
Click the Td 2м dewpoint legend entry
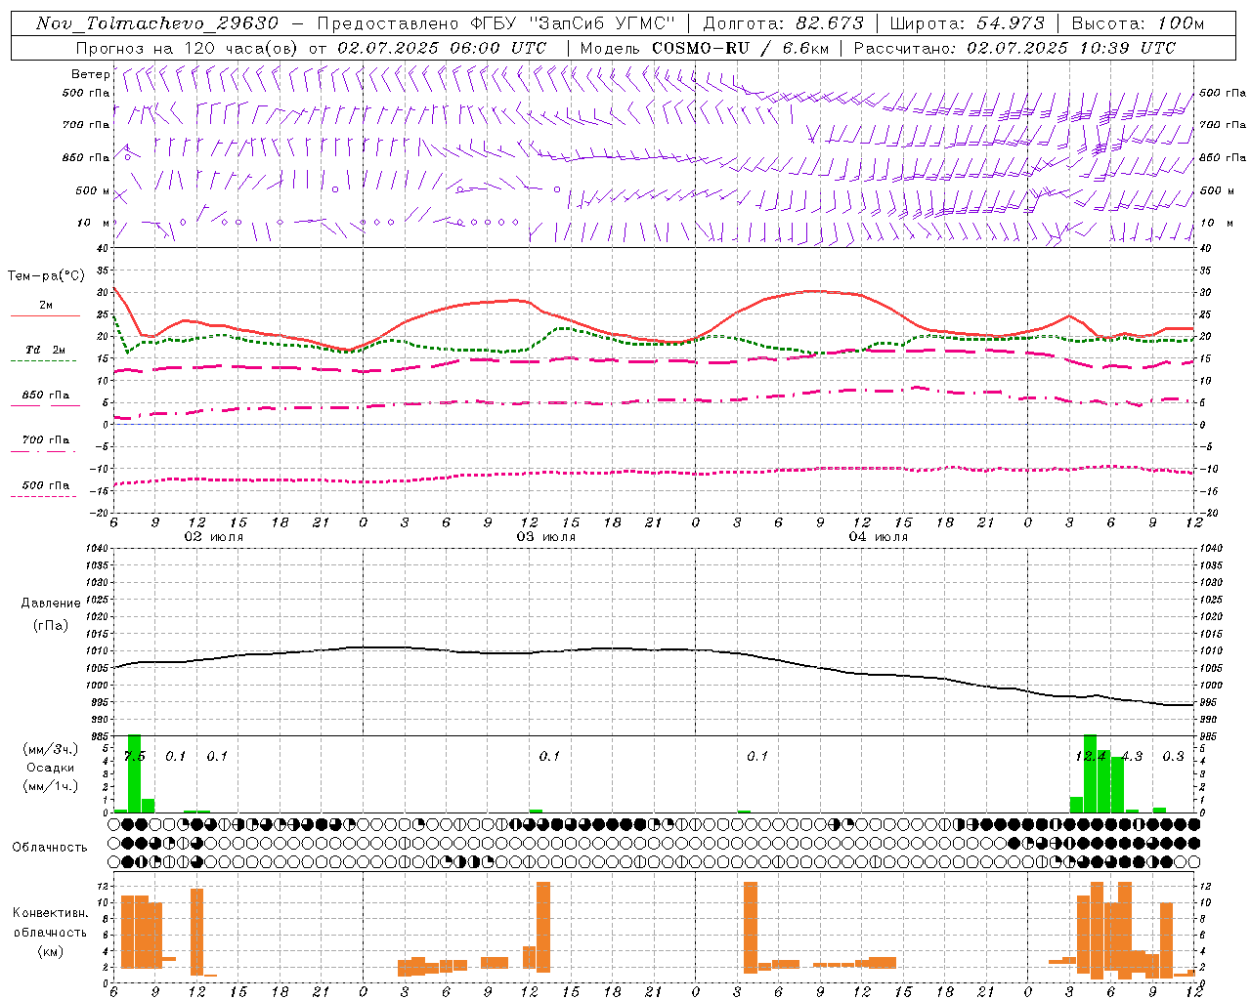click(x=46, y=350)
